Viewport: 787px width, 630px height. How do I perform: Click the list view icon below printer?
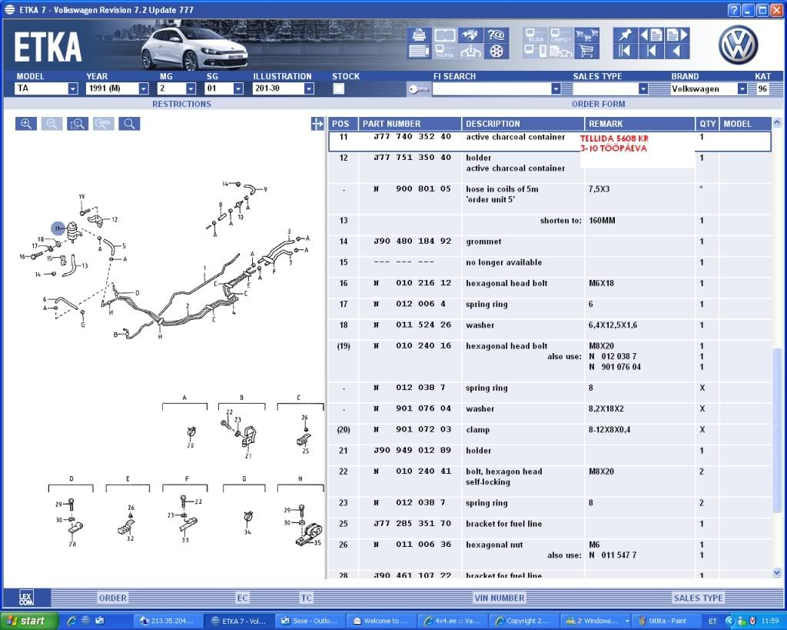[419, 51]
